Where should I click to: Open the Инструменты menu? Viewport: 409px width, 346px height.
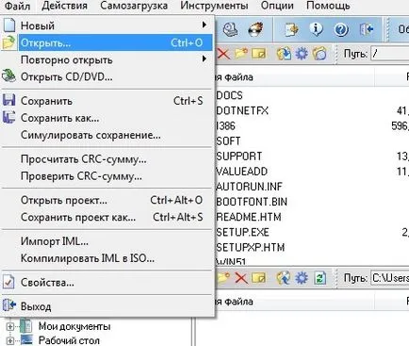coord(214,6)
